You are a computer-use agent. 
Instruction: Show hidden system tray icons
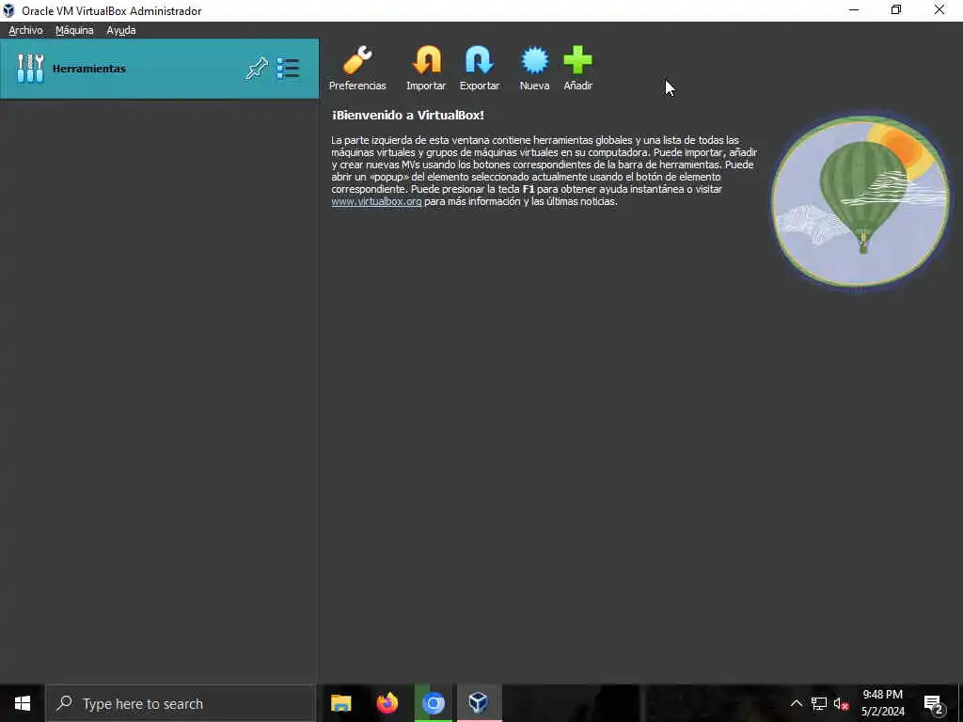[796, 703]
